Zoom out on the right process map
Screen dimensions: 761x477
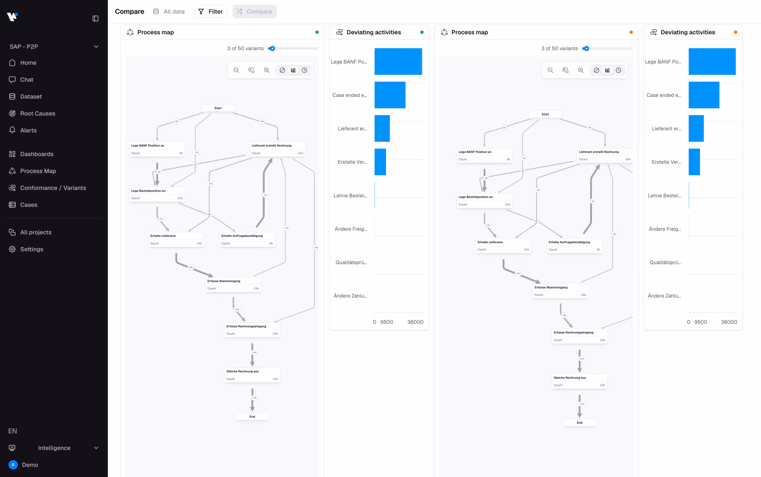tap(550, 70)
